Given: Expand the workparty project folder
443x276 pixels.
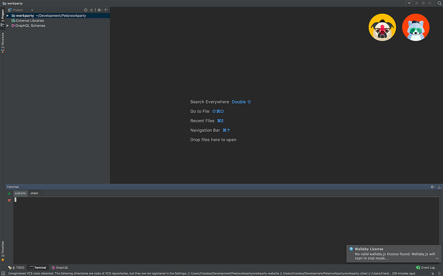Looking at the screenshot, I should click(x=8, y=16).
